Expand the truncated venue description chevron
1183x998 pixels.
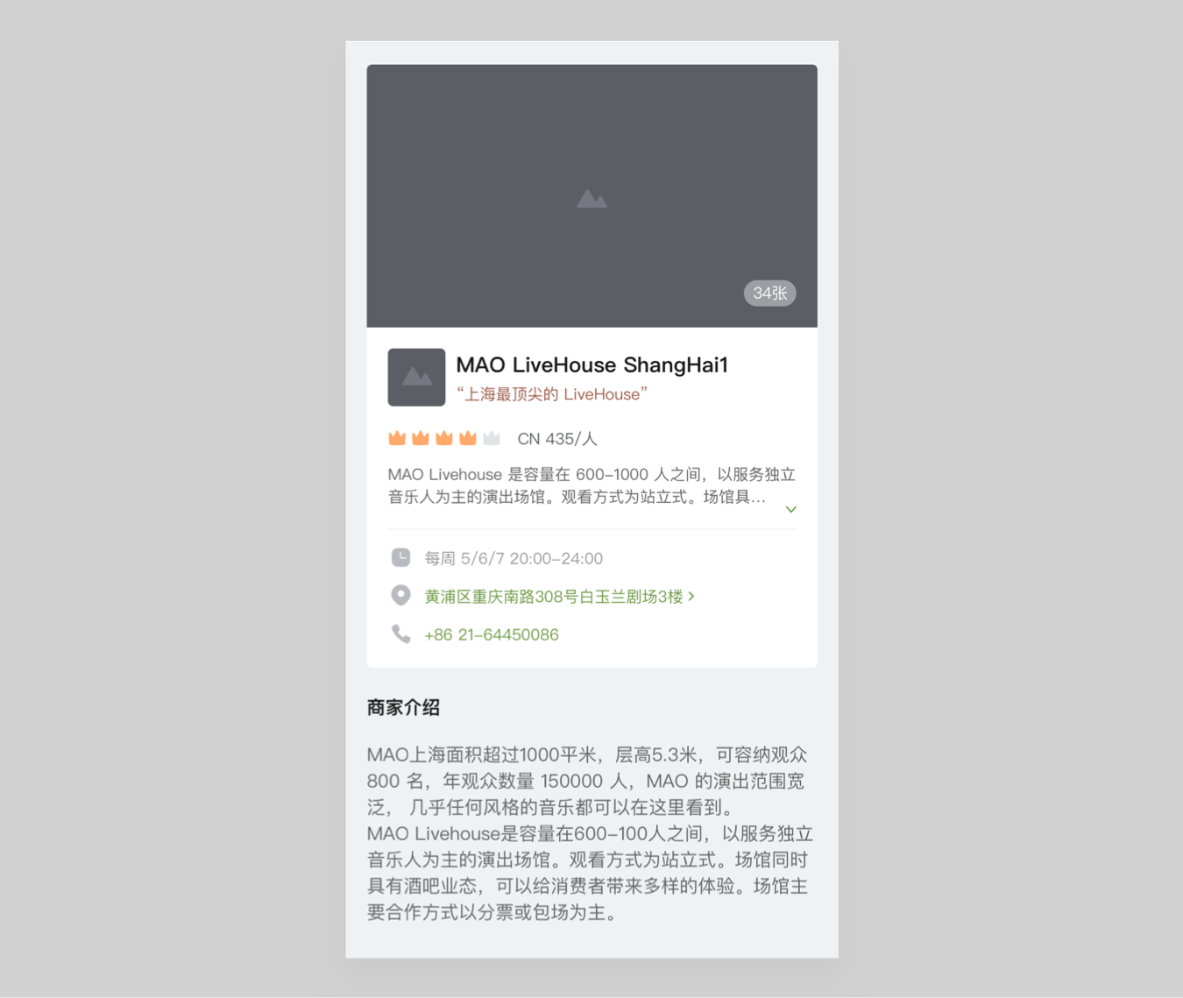(x=790, y=509)
